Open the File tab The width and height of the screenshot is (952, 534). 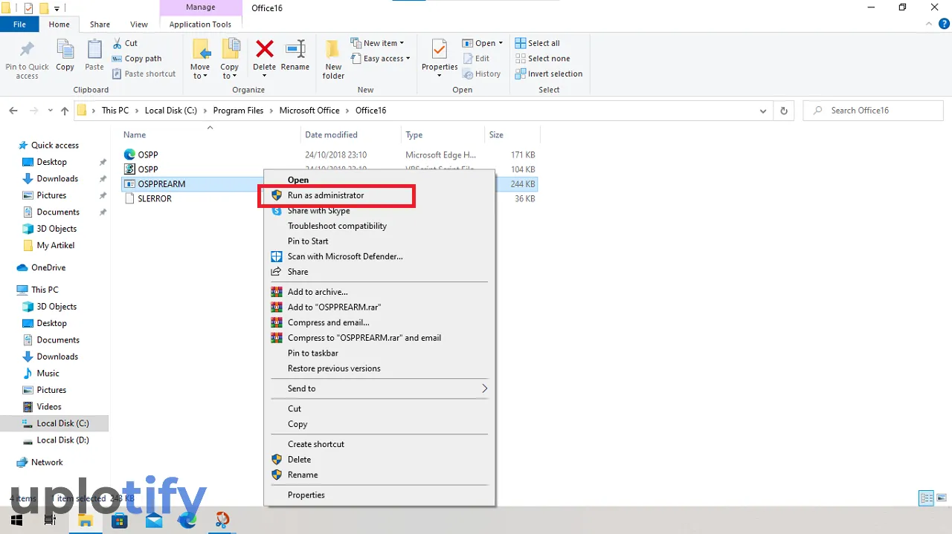click(x=20, y=25)
